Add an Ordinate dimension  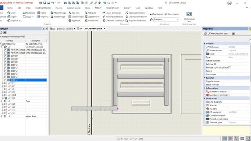[x=136, y=16]
